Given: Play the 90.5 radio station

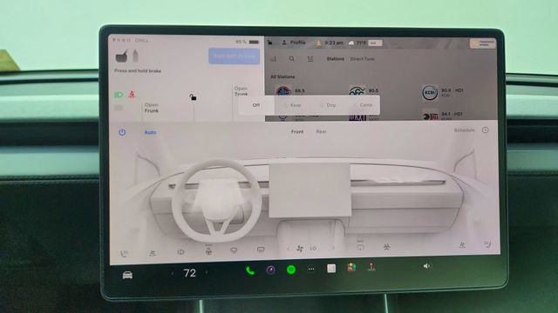Looking at the screenshot, I should [364, 90].
